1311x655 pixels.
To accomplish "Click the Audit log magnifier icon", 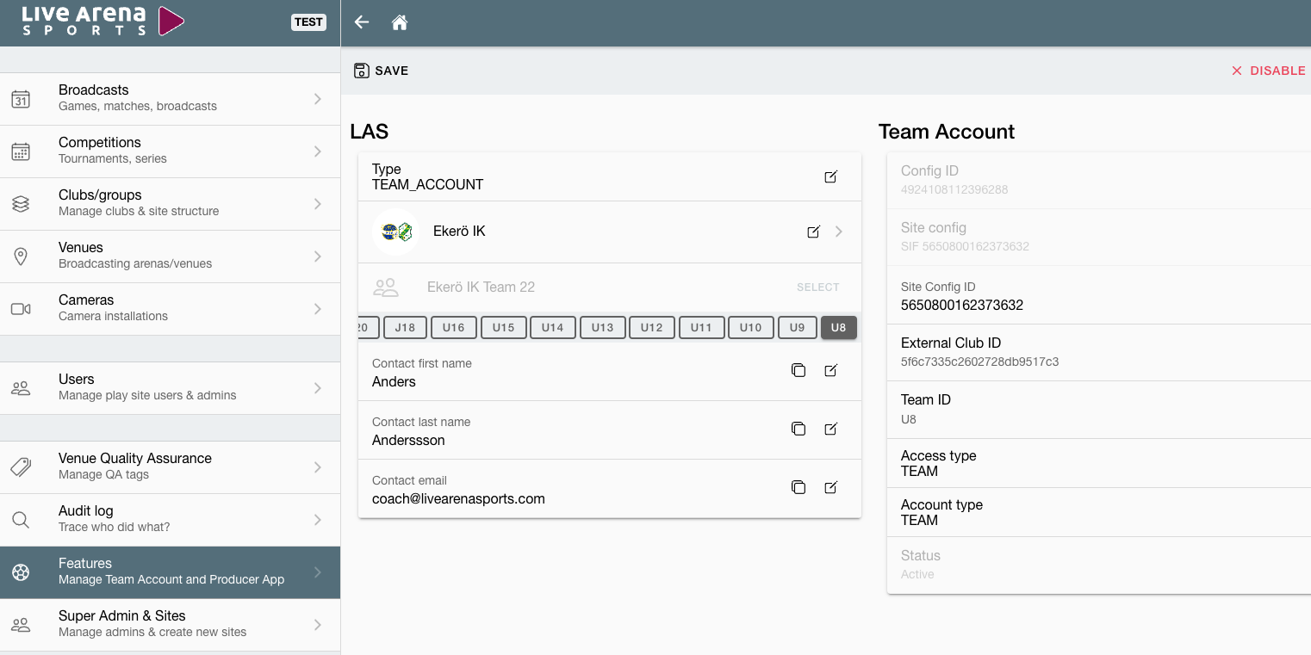I will pyautogui.click(x=21, y=520).
